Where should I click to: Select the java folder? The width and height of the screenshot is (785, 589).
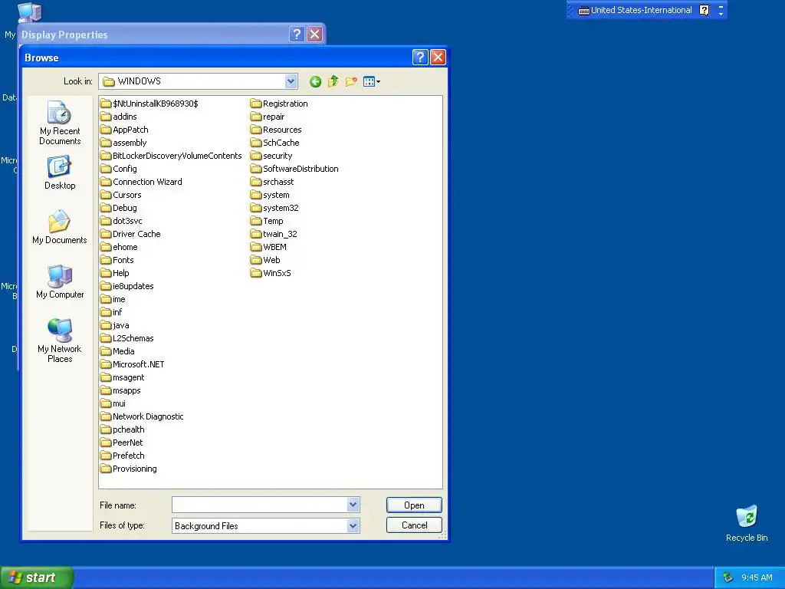pyautogui.click(x=115, y=325)
